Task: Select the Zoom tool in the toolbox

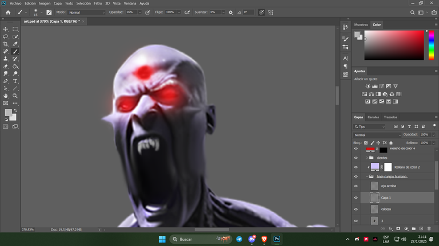Action: [15, 96]
